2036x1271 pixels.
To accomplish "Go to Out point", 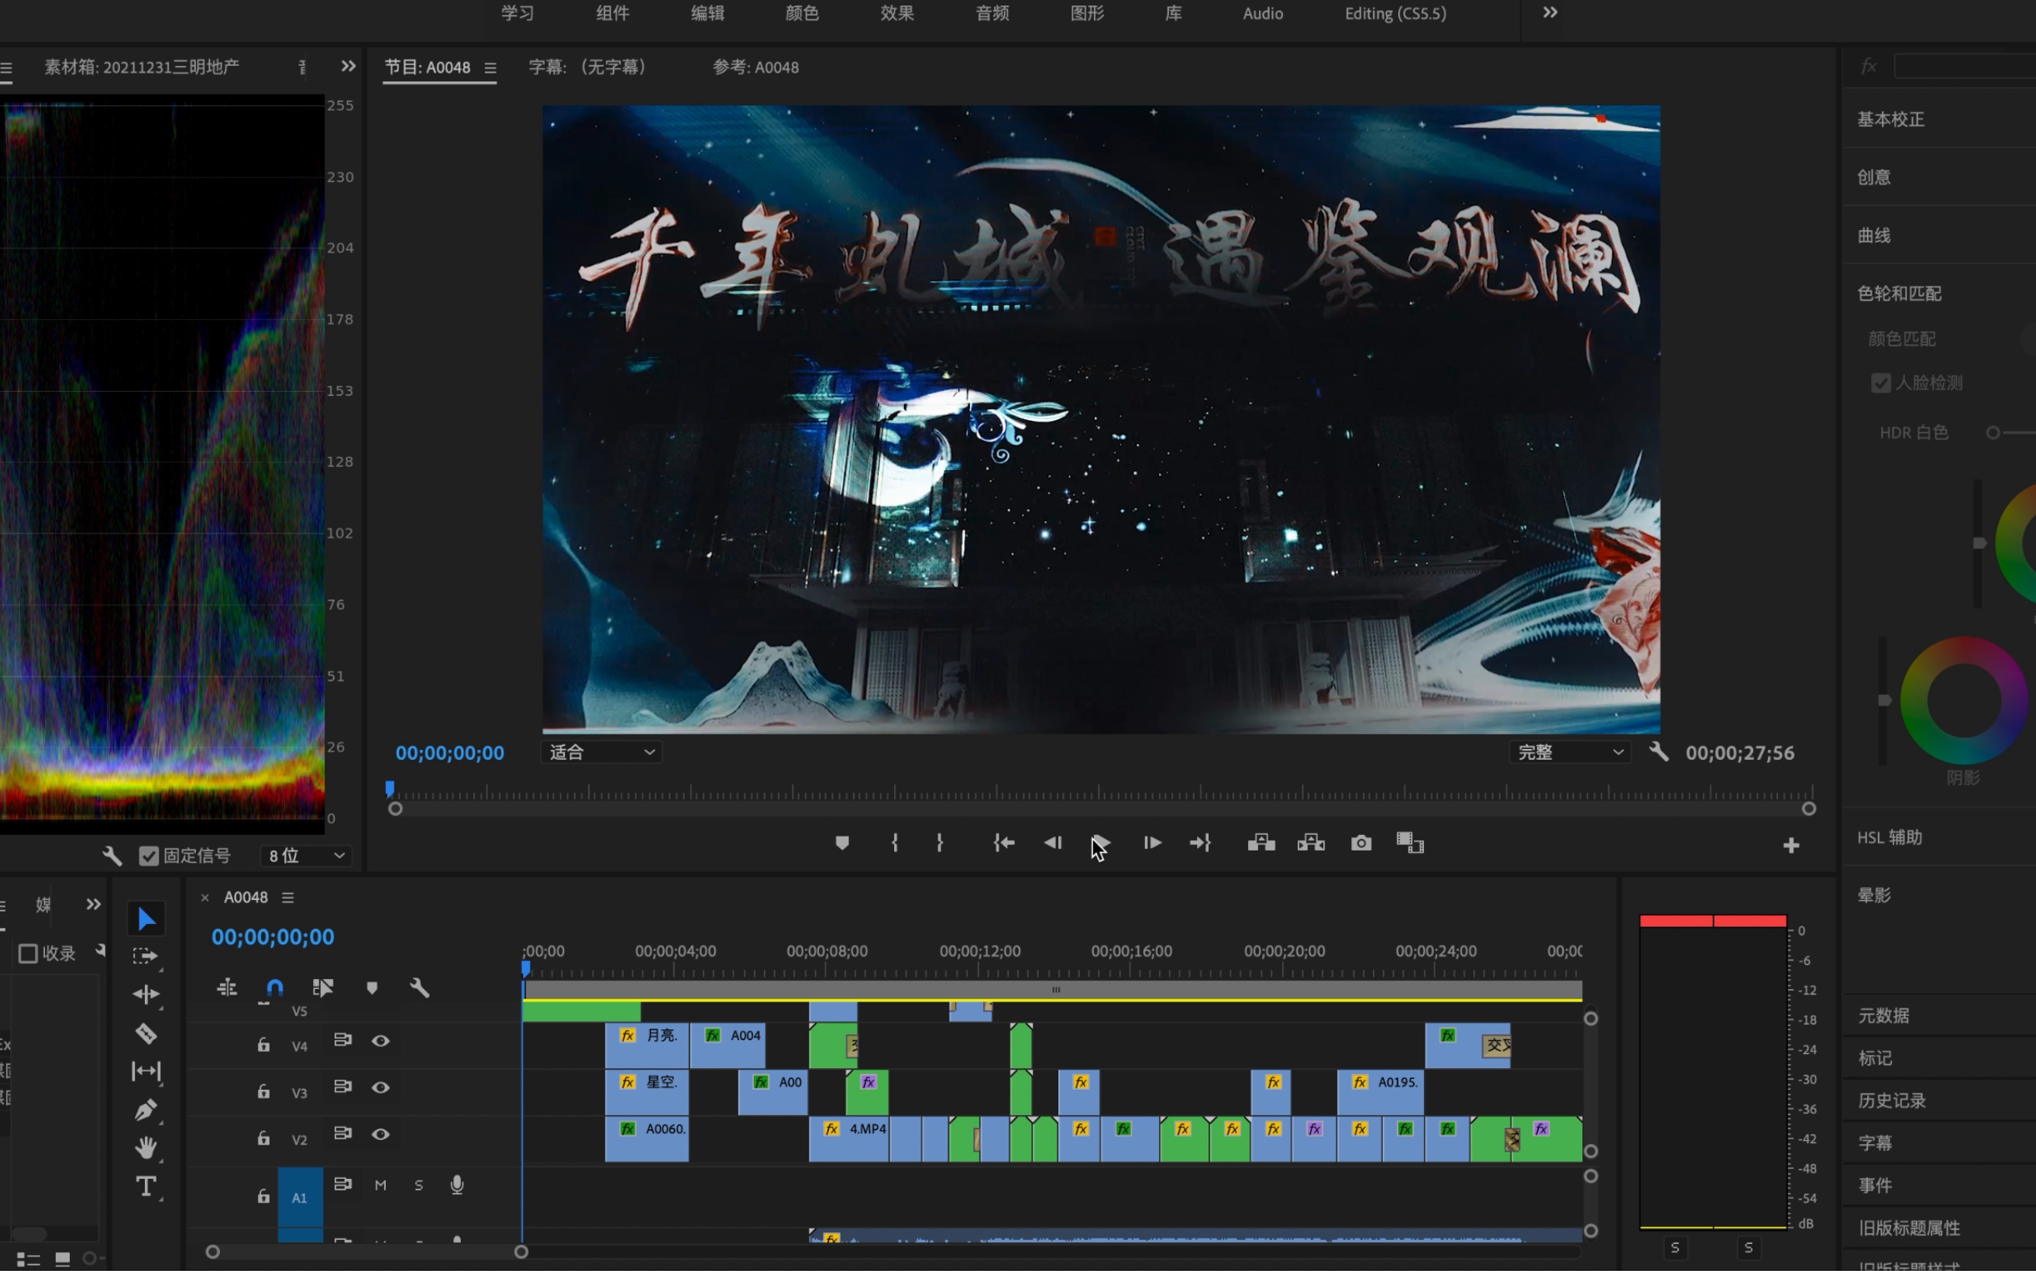I will [x=1200, y=842].
